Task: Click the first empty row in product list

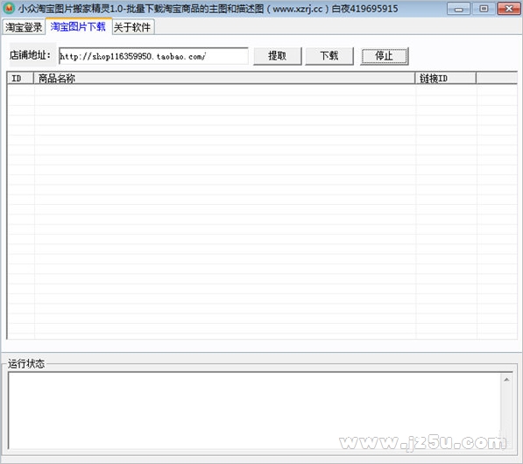Action: pos(262,90)
